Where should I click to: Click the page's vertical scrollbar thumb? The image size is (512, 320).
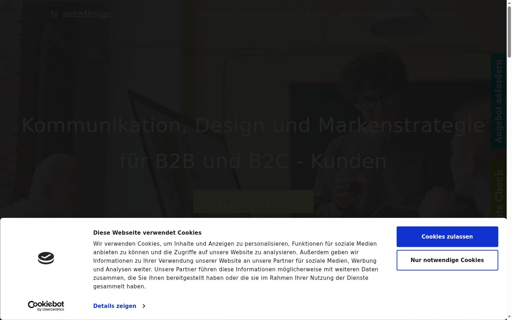pyautogui.click(x=509, y=31)
